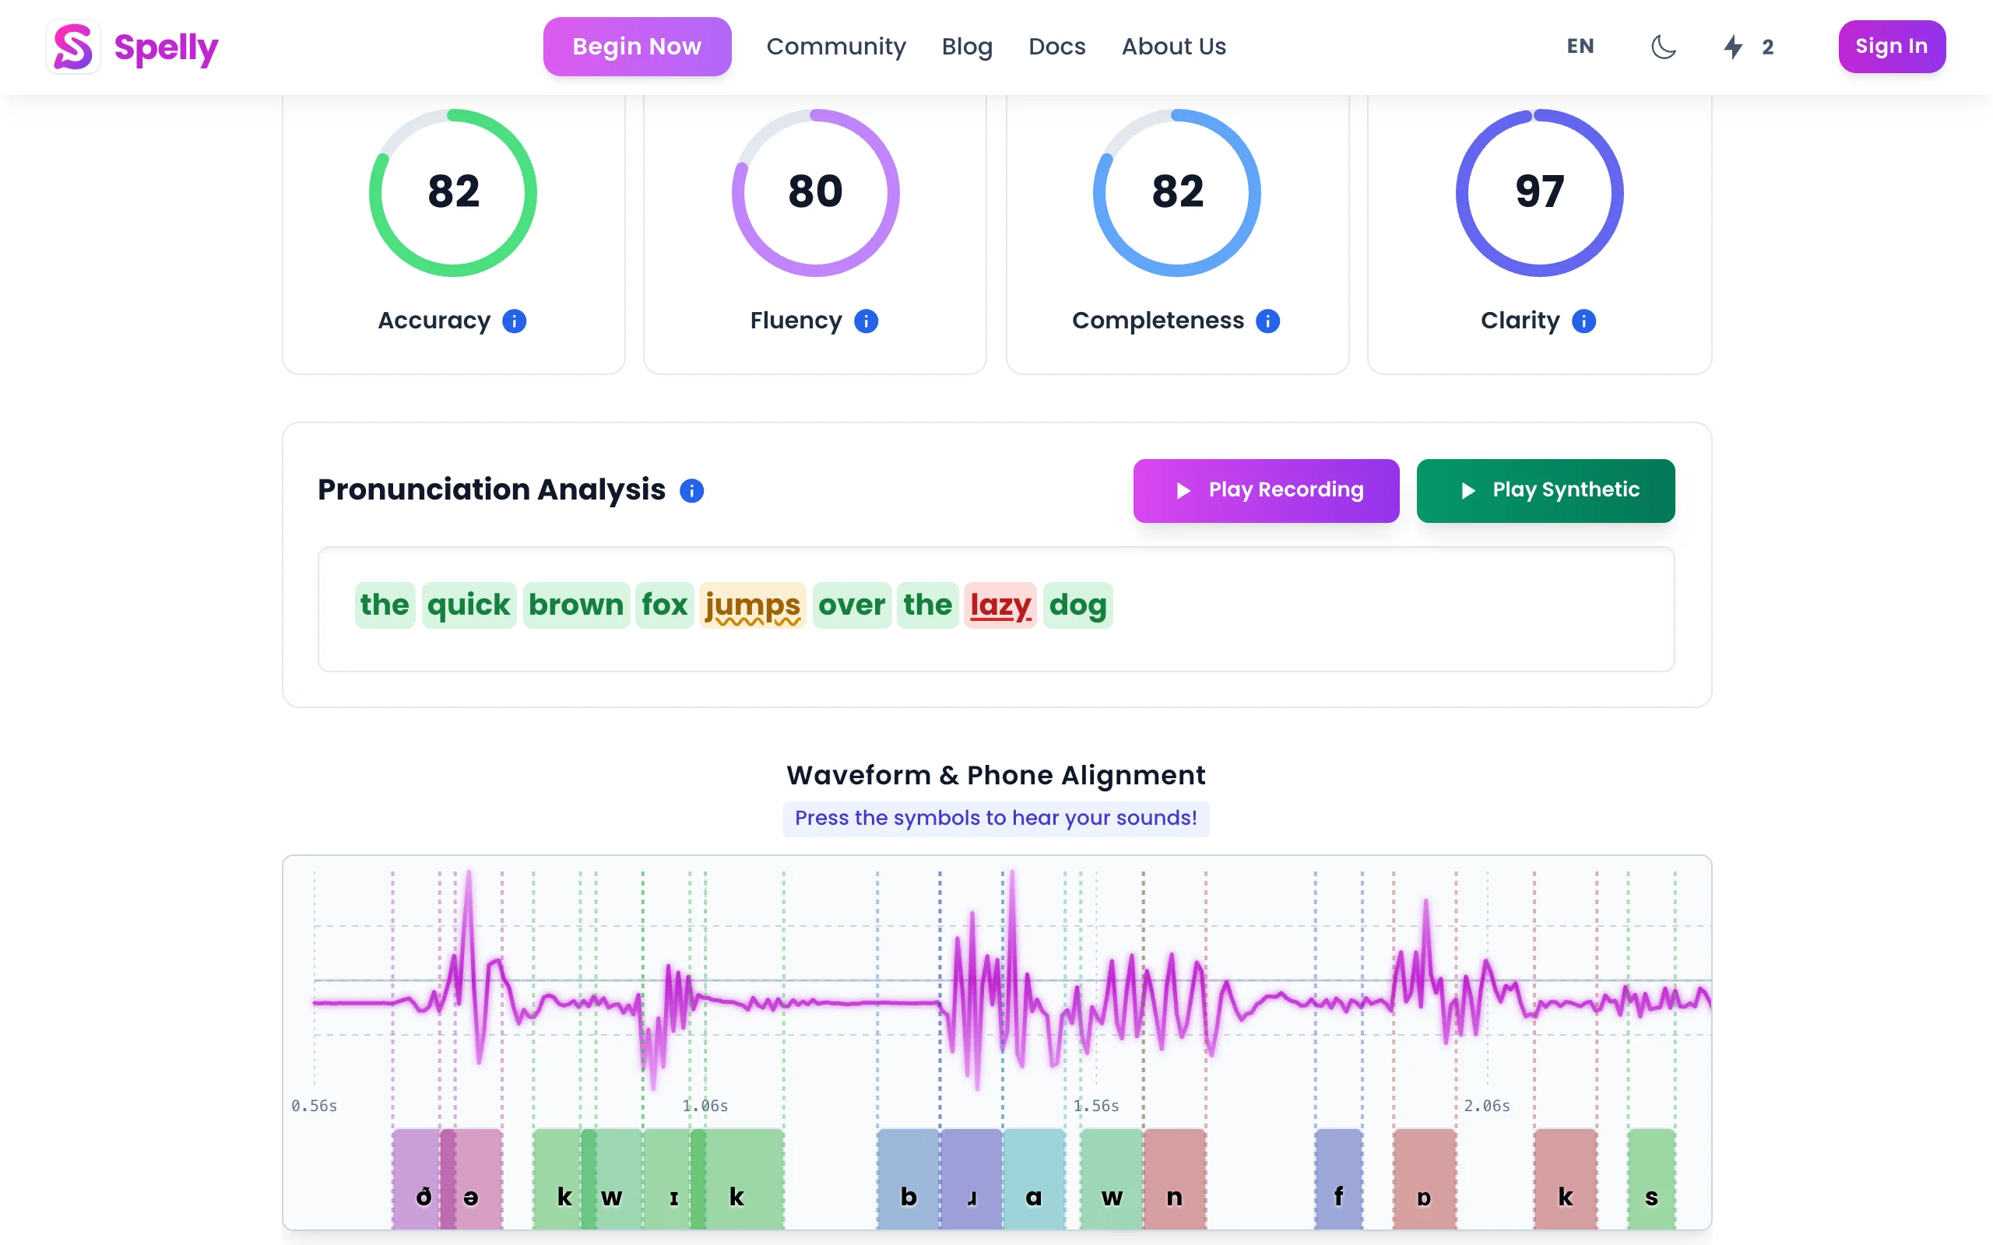Open the Completeness info icon
Screen dimensions: 1993x1245
tap(1267, 321)
